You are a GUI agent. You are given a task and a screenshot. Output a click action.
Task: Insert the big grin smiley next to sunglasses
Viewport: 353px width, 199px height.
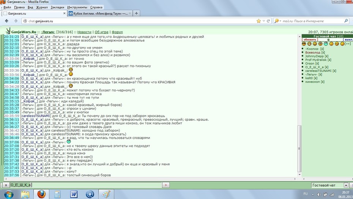pyautogui.click(x=310, y=44)
